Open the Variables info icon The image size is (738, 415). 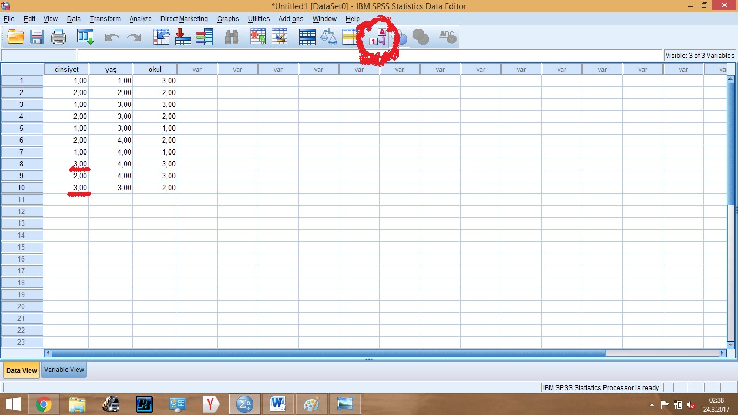(204, 37)
